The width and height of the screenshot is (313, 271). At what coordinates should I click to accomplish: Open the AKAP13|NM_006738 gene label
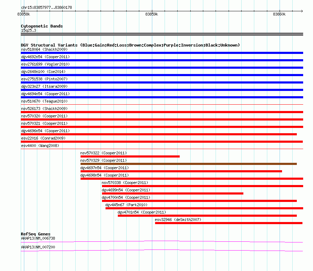[38, 238]
